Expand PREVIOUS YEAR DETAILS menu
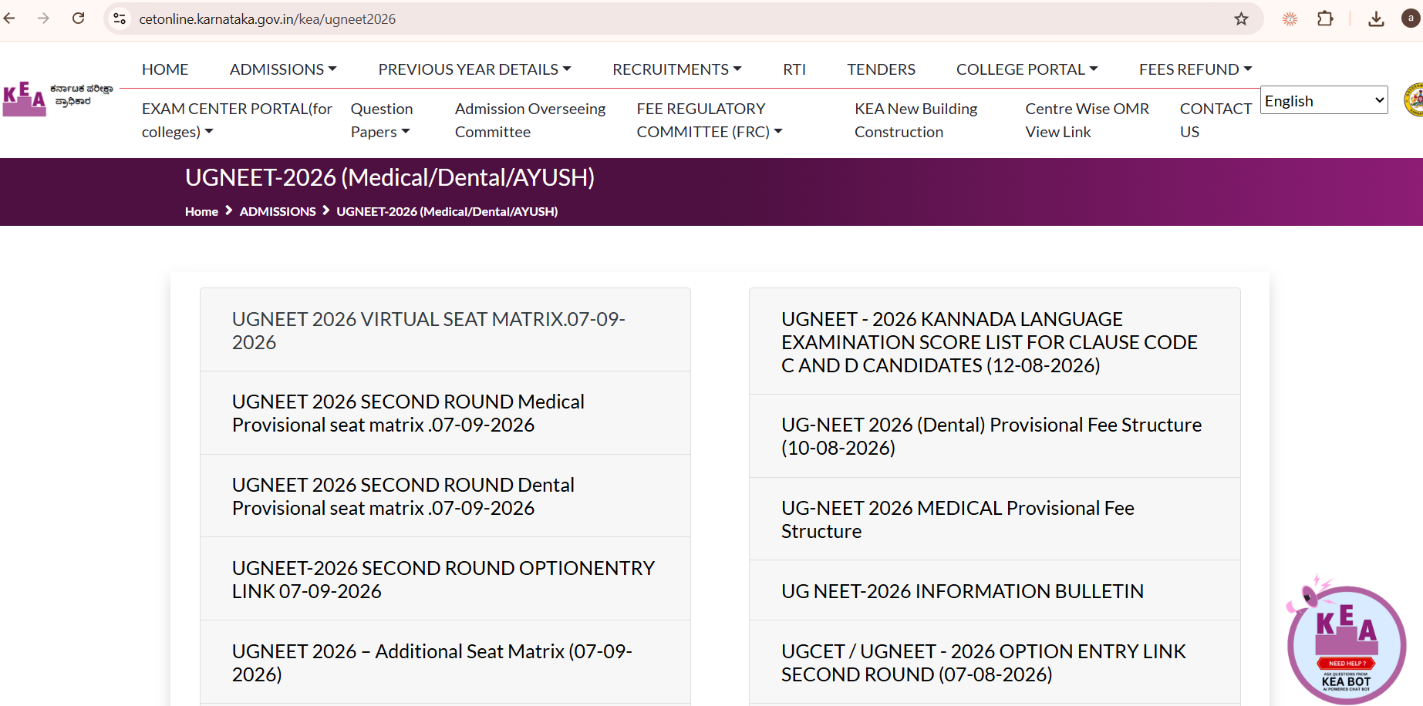Viewport: 1423px width, 706px height. click(x=474, y=69)
